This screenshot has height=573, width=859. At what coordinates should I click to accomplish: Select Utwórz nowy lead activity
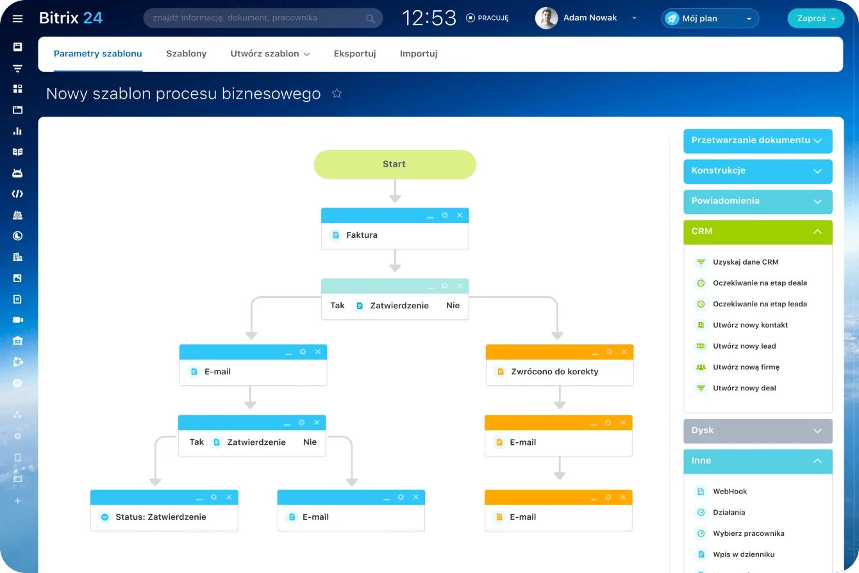tap(744, 346)
